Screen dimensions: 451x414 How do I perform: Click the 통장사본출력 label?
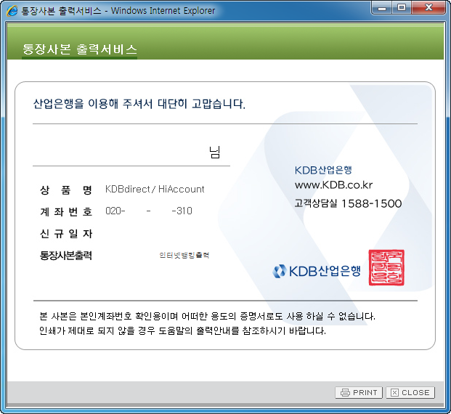coord(66,255)
